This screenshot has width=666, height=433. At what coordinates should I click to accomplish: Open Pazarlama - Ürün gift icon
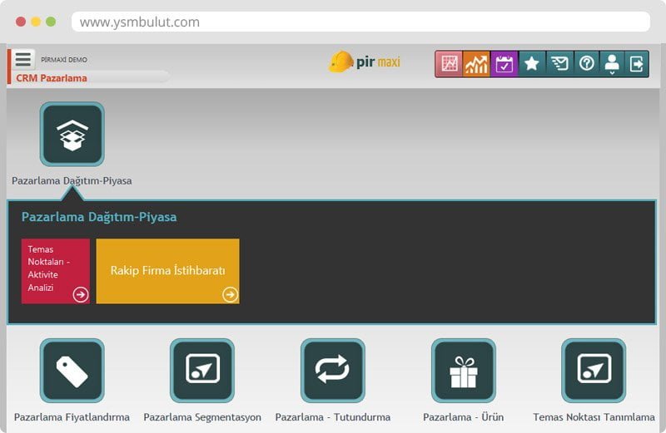pyautogui.click(x=463, y=371)
